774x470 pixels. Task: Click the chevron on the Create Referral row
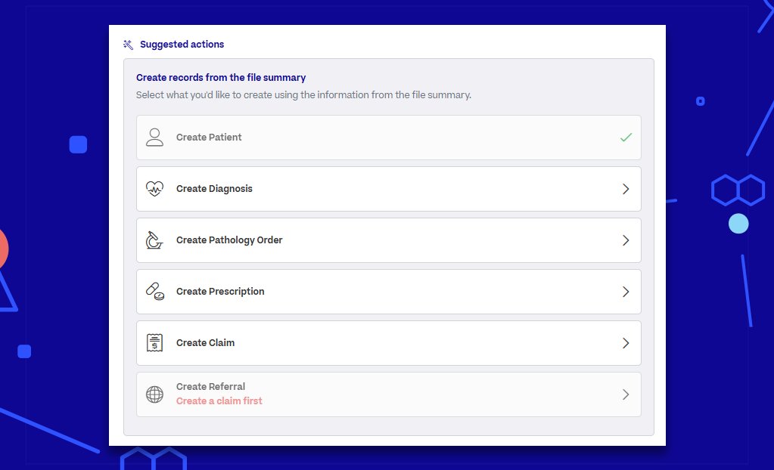pos(626,394)
